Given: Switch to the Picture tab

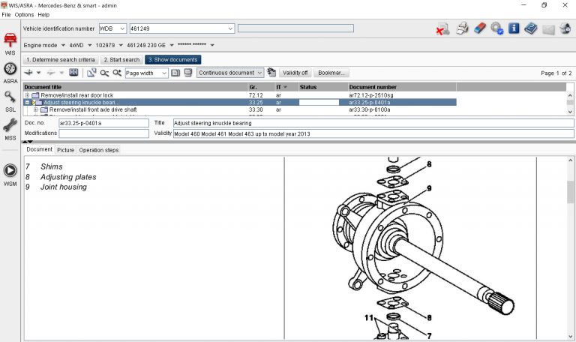Looking at the screenshot, I should [65, 150].
